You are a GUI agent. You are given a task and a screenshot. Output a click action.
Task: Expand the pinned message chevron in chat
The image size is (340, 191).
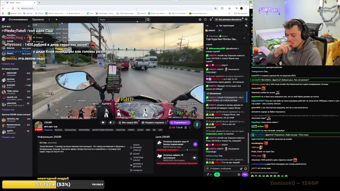pos(244,38)
